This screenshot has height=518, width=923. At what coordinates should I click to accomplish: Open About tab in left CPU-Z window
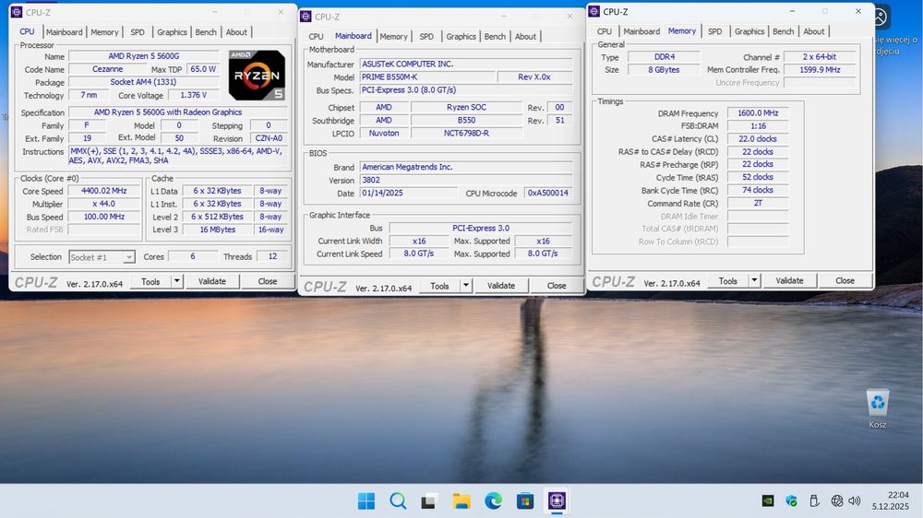236,32
